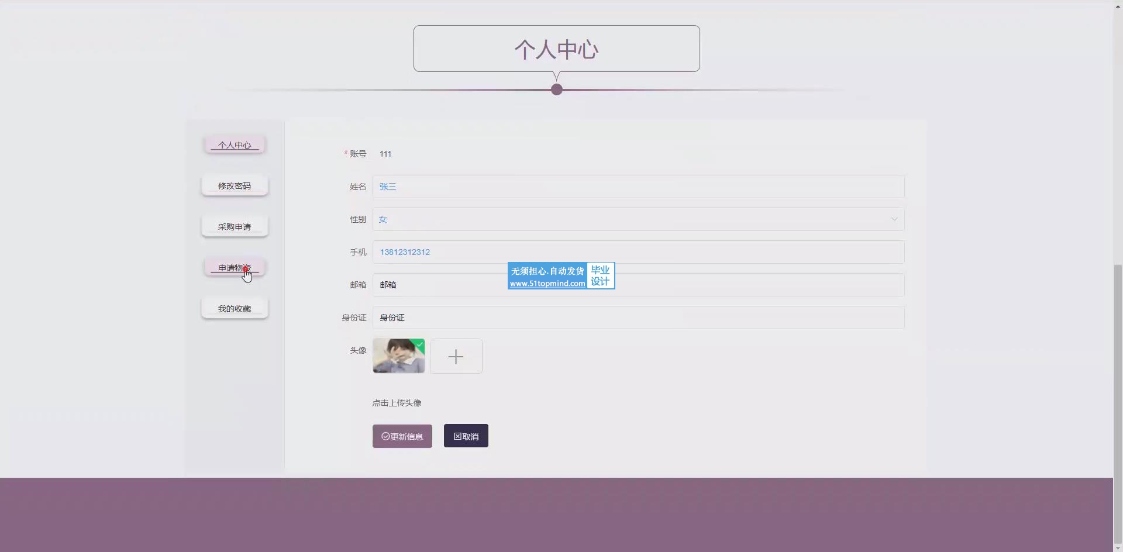Image resolution: width=1123 pixels, height=552 pixels.
Task: Click the 身份证 input field
Action: pyautogui.click(x=638, y=318)
